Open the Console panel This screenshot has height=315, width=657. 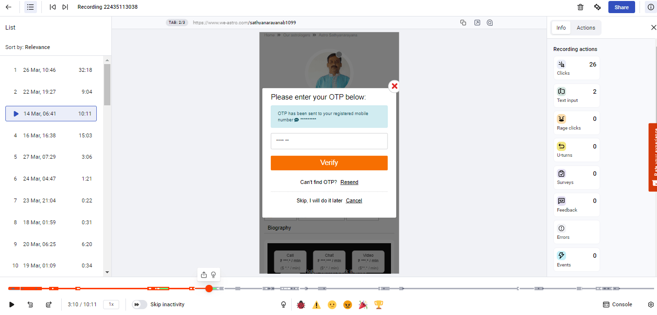pyautogui.click(x=618, y=305)
